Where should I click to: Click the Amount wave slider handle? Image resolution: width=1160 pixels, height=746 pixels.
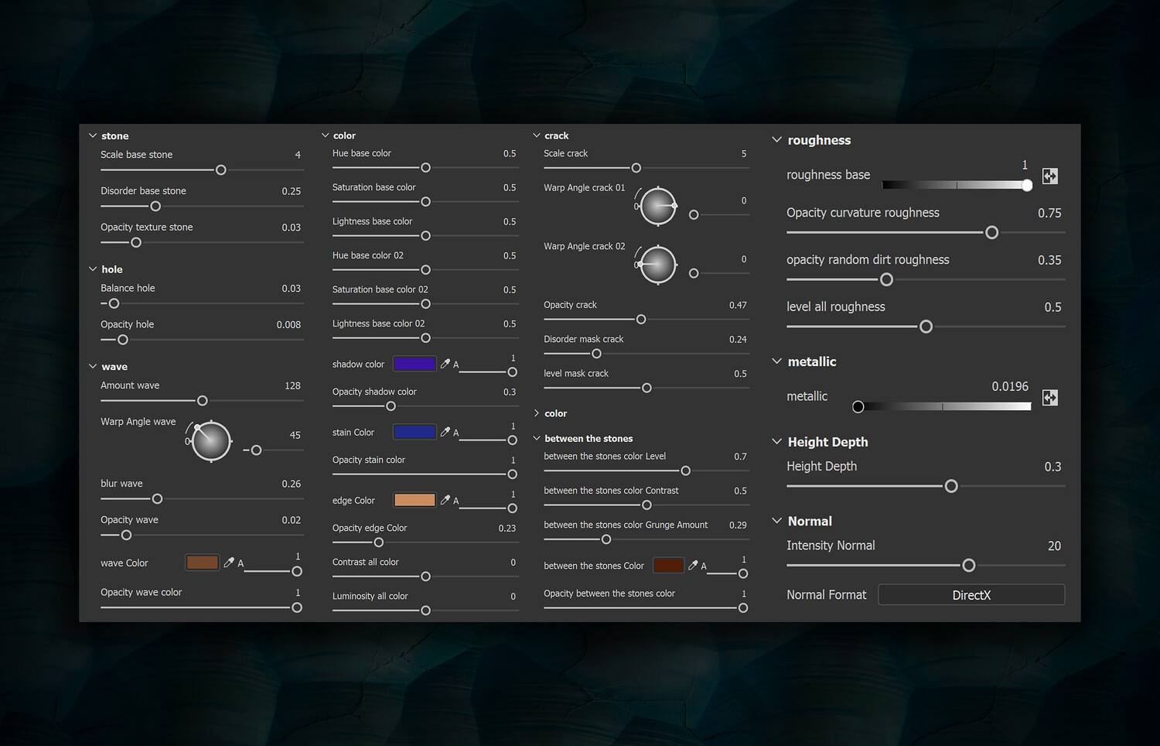(203, 401)
